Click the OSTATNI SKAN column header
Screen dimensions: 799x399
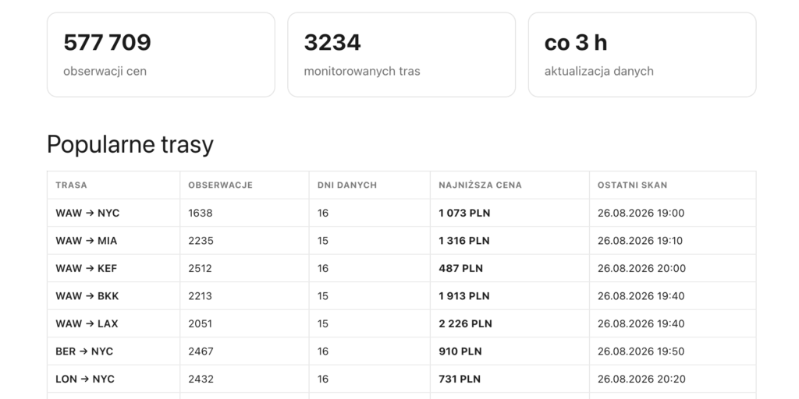coord(632,185)
